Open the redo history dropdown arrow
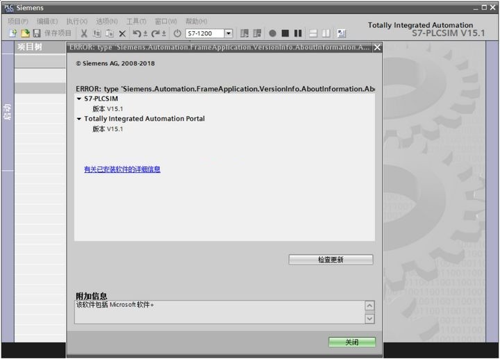This screenshot has height=359, width=500. click(x=164, y=33)
